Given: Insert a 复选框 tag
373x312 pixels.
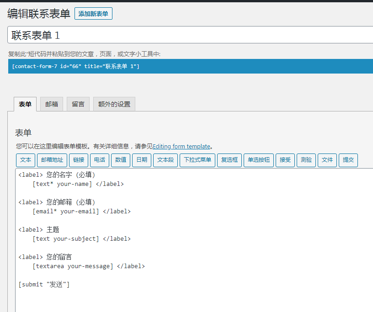Looking at the screenshot, I should click(229, 160).
